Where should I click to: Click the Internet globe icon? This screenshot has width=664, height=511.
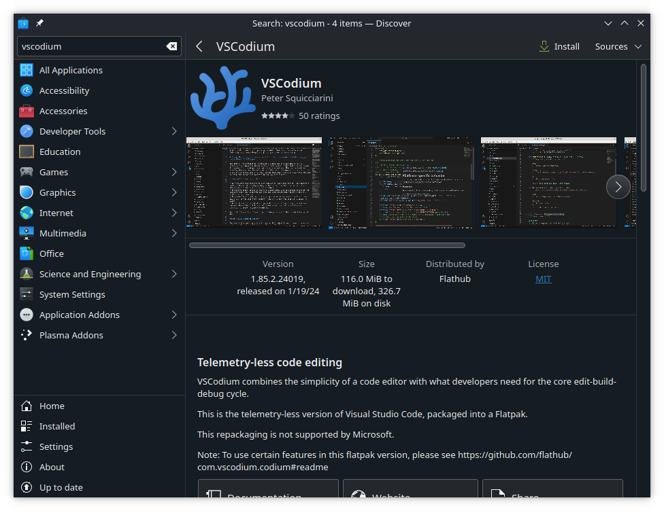[27, 213]
